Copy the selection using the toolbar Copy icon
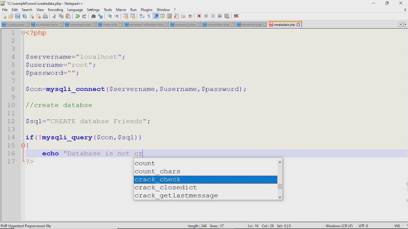Screen dimensions: 408x229 coord(61,16)
